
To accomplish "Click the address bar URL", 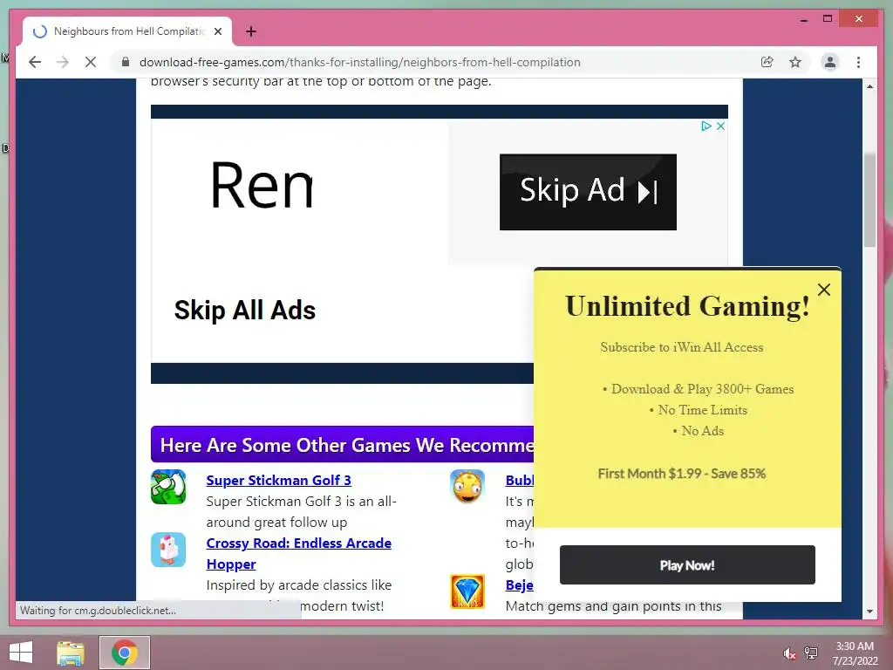I will 360,62.
